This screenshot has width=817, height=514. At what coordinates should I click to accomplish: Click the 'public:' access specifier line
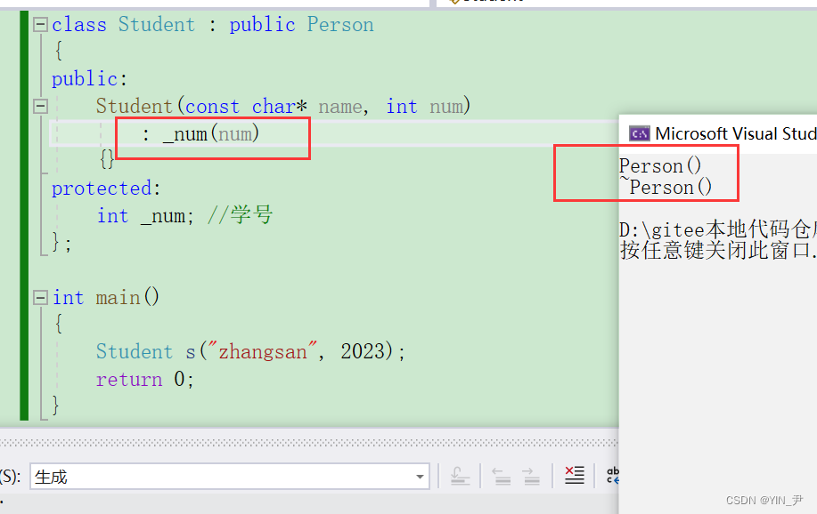[x=90, y=79]
